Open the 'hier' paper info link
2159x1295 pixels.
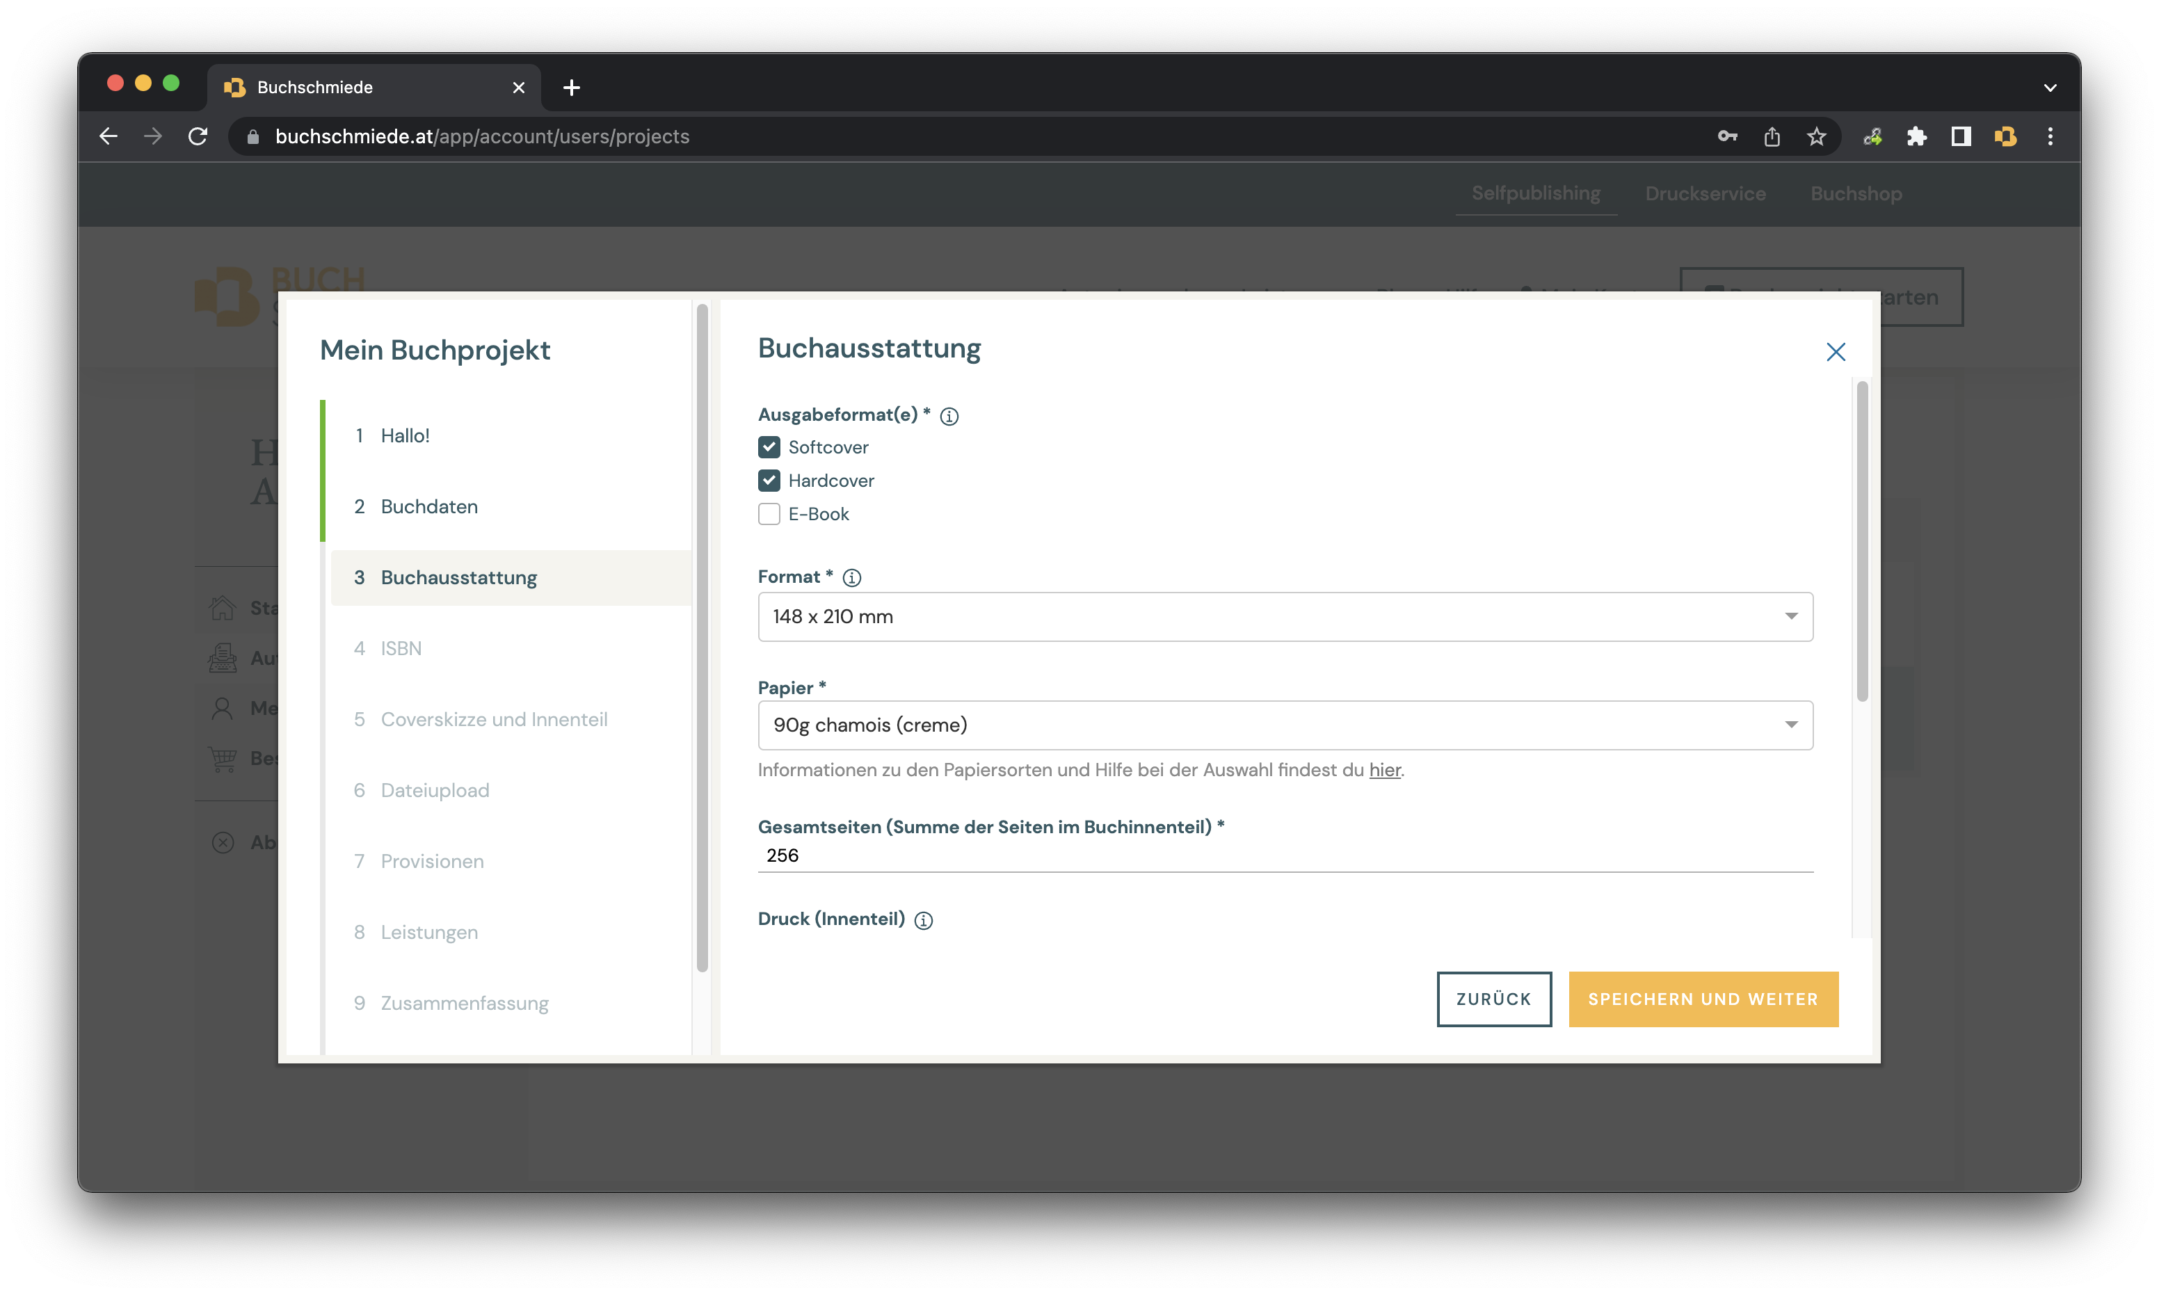(1384, 770)
